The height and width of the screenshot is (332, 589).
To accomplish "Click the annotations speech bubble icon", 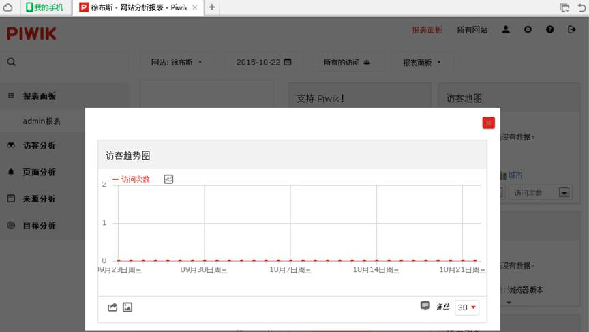I will (x=425, y=305).
